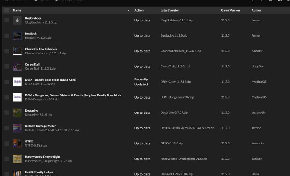Click the Character Info Enhancer addon icon
The width and height of the screenshot is (290, 176).
(x=17, y=51)
